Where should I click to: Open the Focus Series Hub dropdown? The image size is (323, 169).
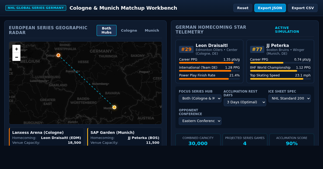[x=200, y=98]
